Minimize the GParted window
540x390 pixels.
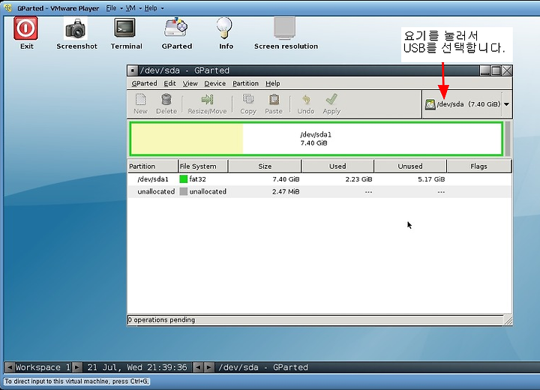(x=485, y=70)
